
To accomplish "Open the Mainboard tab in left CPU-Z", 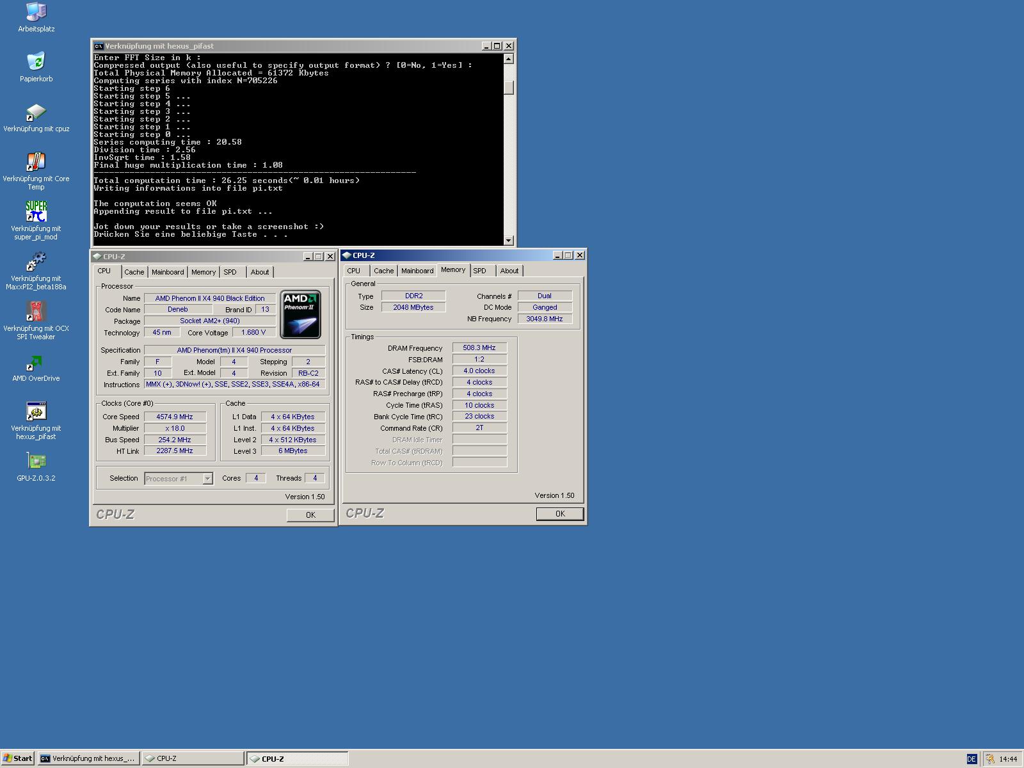I will click(x=168, y=272).
